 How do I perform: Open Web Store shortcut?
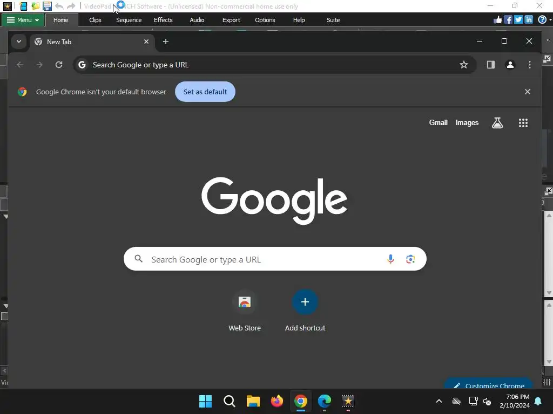coord(245,310)
